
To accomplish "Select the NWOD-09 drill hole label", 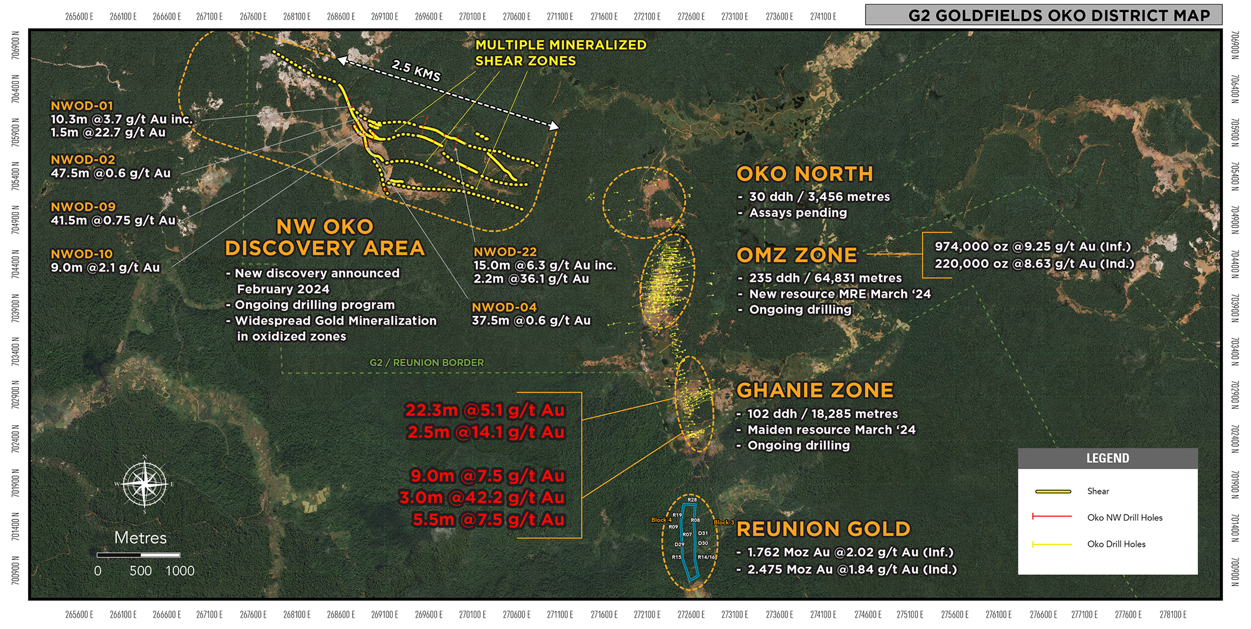I will [83, 207].
